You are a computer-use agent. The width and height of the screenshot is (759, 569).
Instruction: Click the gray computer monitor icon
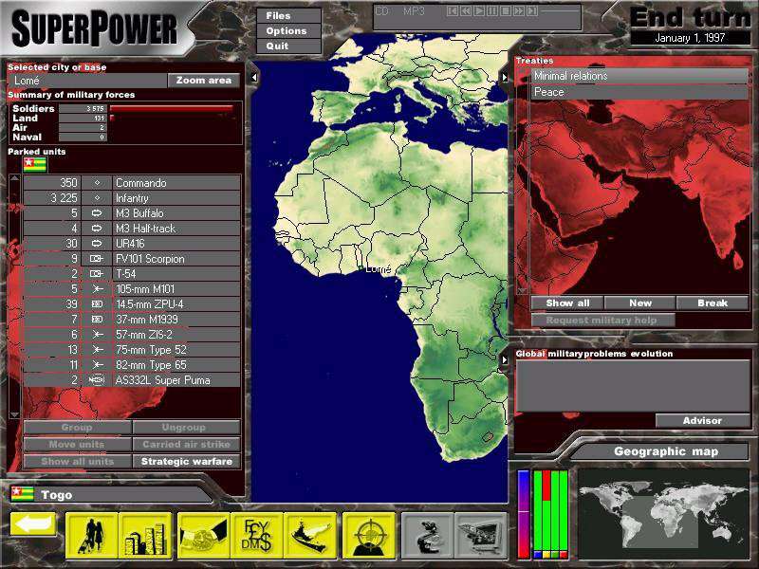[x=481, y=536]
